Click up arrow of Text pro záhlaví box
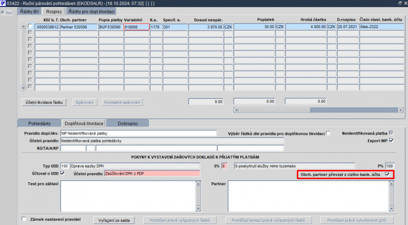 coord(198,183)
